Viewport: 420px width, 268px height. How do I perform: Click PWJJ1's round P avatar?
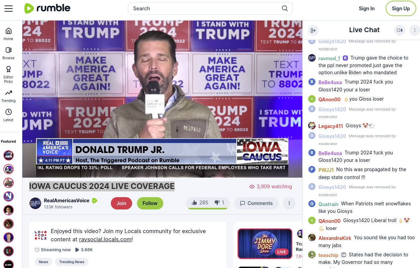coord(312,169)
